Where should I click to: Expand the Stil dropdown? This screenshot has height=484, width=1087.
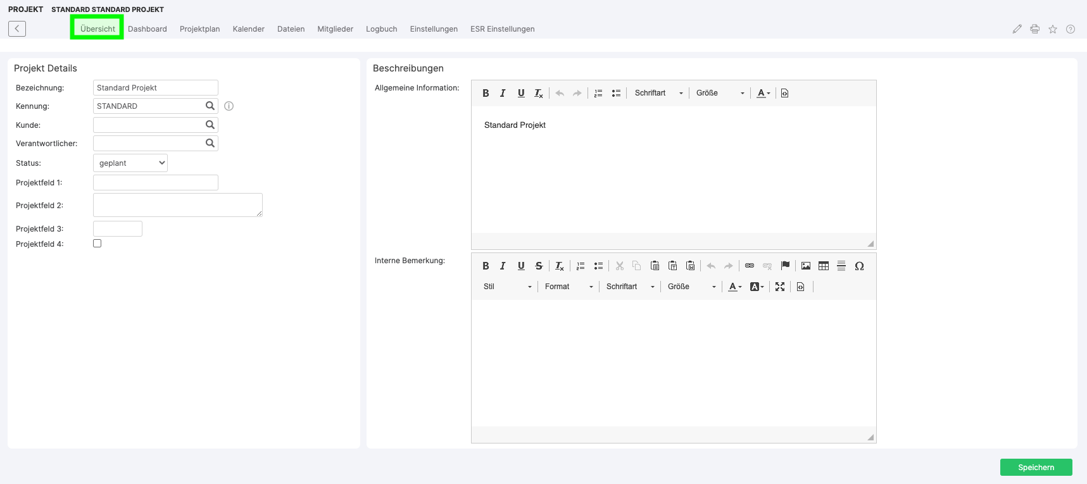(x=508, y=287)
